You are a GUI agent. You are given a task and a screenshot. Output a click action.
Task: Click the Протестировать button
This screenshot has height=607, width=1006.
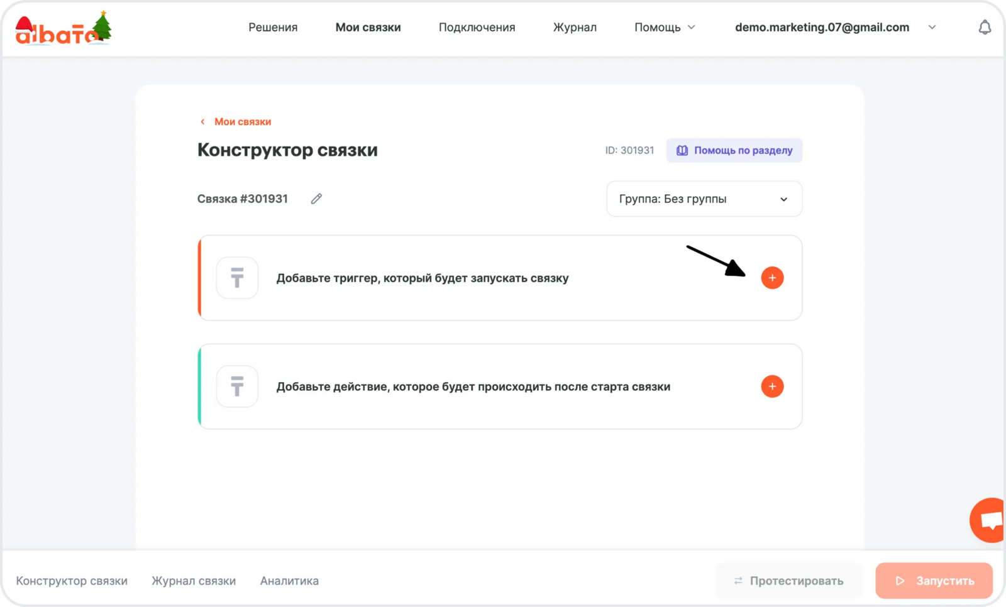click(x=788, y=581)
